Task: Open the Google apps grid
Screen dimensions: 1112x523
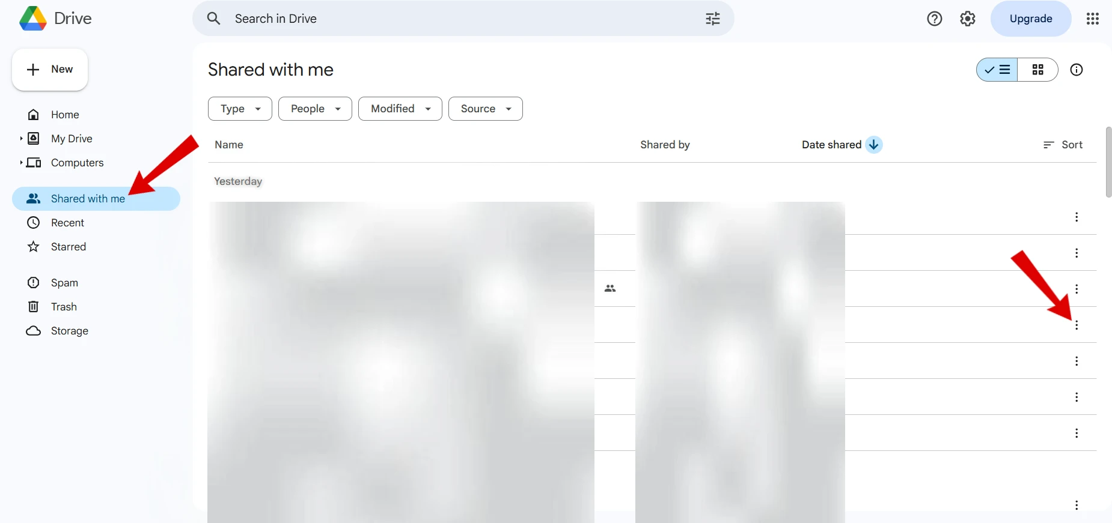Action: [1092, 19]
